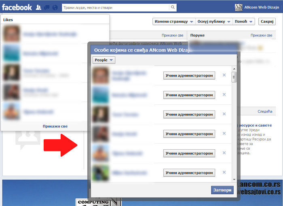Open the People filter dropdown
This screenshot has height=206, width=283.
tap(104, 60)
